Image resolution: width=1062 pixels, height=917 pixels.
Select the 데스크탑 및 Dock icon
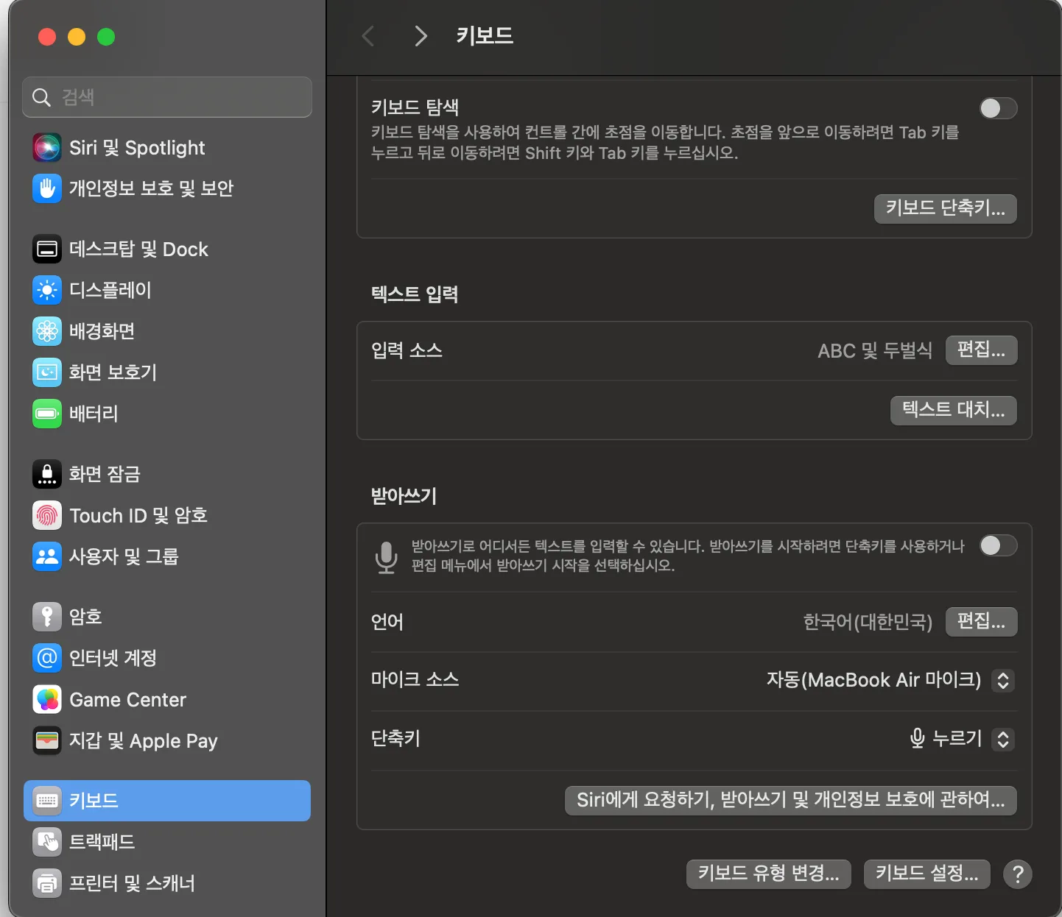click(x=47, y=249)
